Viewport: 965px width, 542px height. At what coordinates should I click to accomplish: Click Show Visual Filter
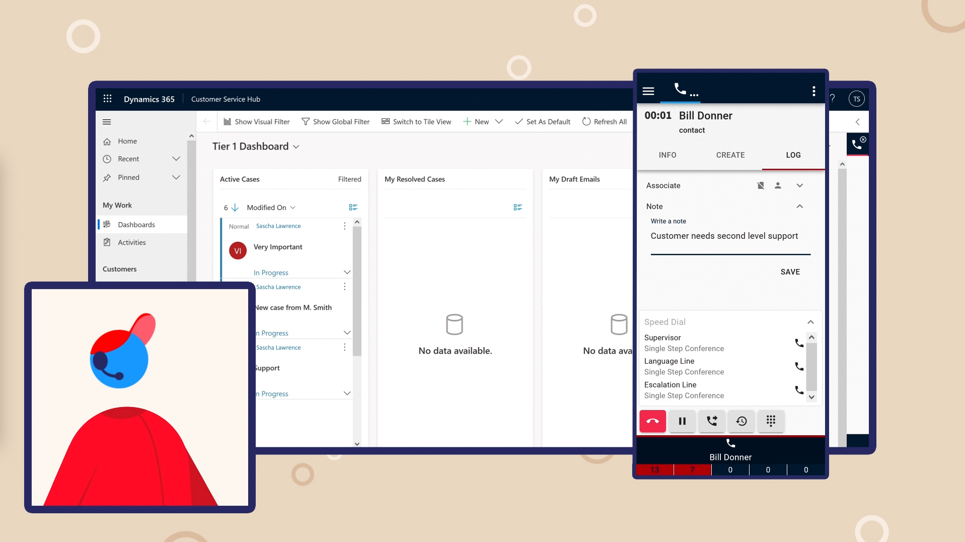point(257,122)
